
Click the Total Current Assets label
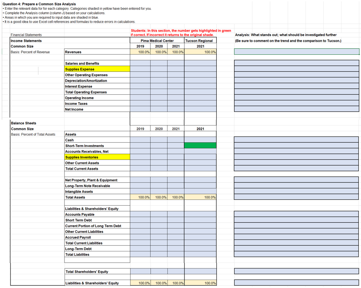tap(82, 169)
